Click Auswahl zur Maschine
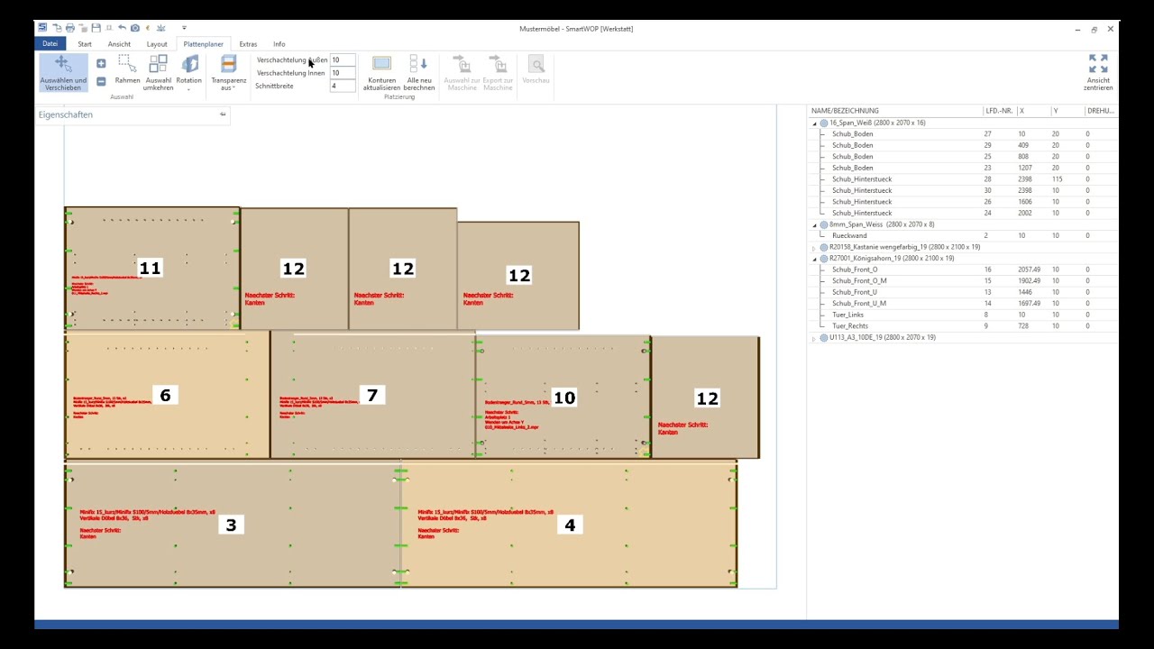The image size is (1154, 649). coord(462,72)
